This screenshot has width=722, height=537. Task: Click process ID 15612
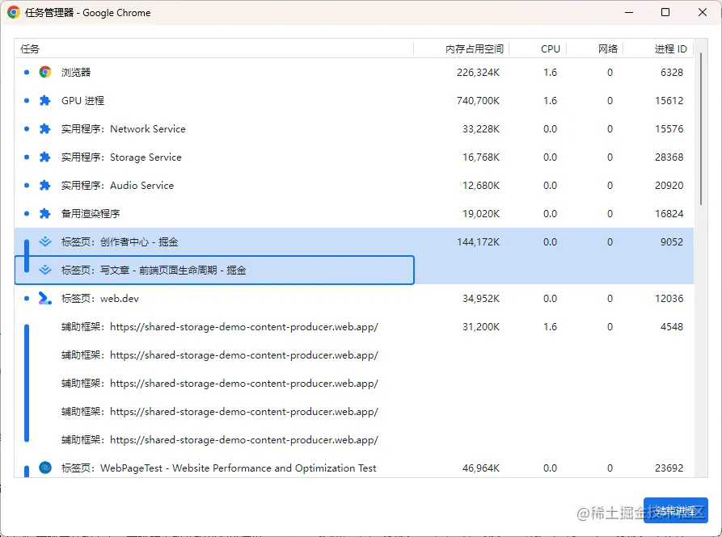pyautogui.click(x=669, y=100)
